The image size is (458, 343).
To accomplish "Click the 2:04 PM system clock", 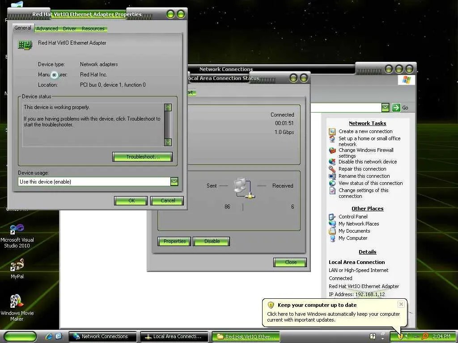I will 441,336.
